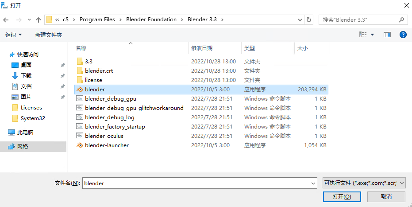
Task: Select blender_oculus script icon
Action: (79, 136)
